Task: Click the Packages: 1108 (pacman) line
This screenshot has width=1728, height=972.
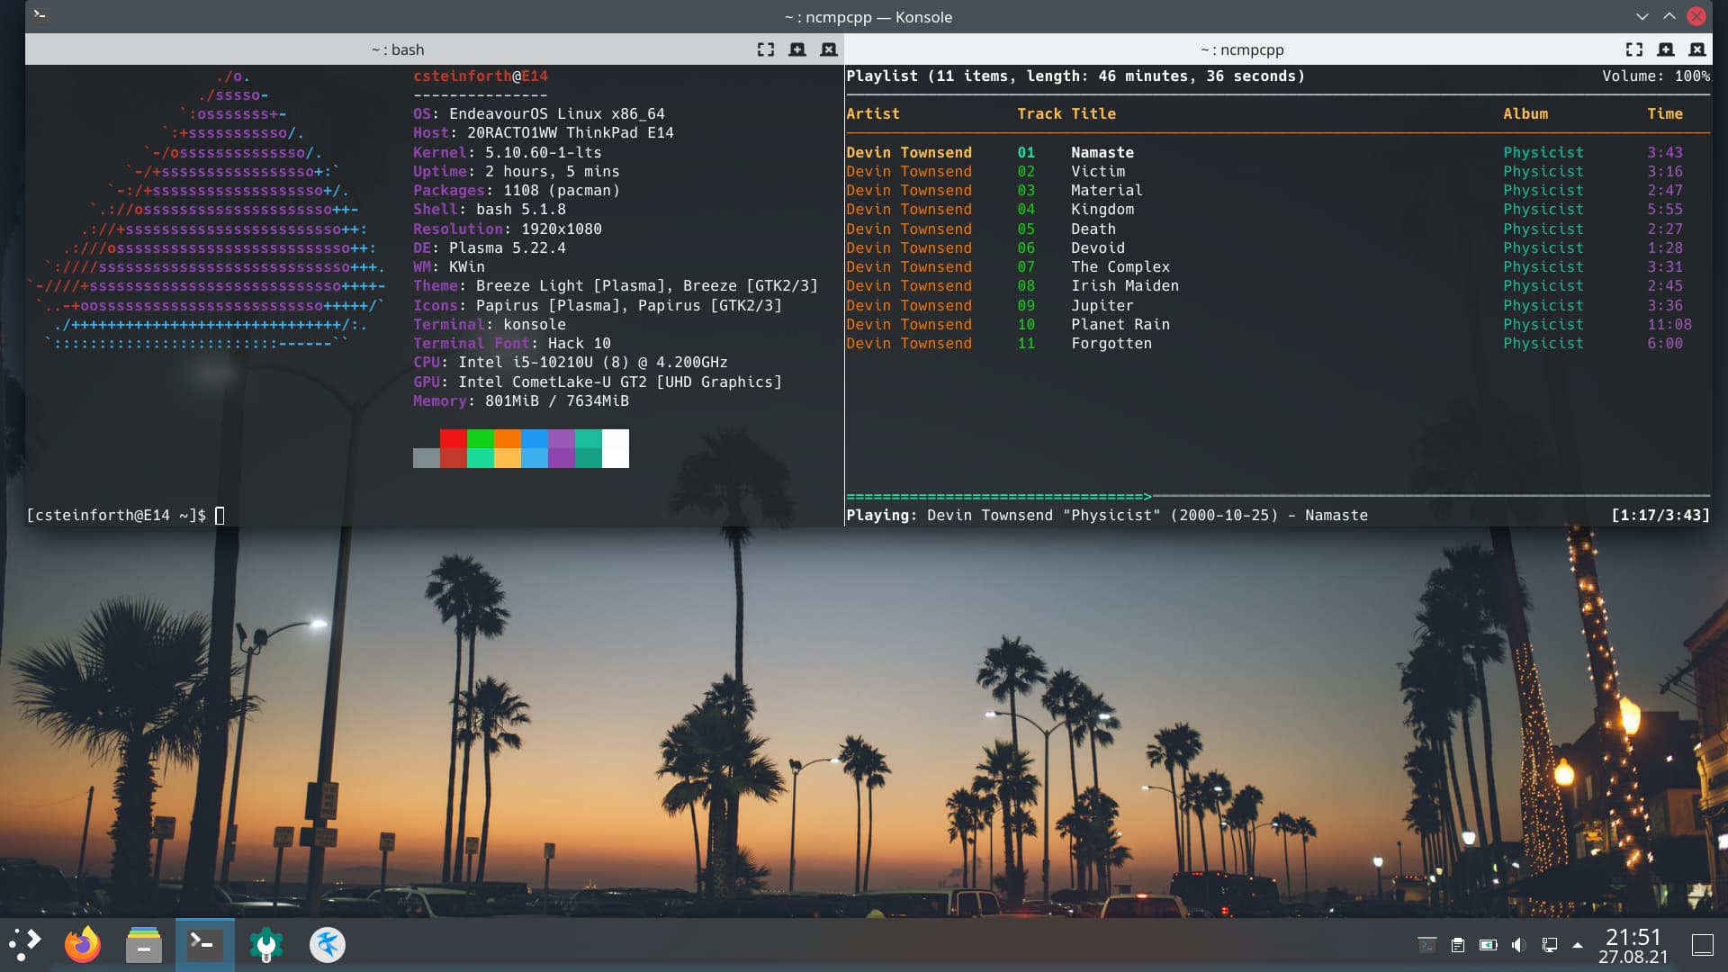Action: pyautogui.click(x=517, y=190)
